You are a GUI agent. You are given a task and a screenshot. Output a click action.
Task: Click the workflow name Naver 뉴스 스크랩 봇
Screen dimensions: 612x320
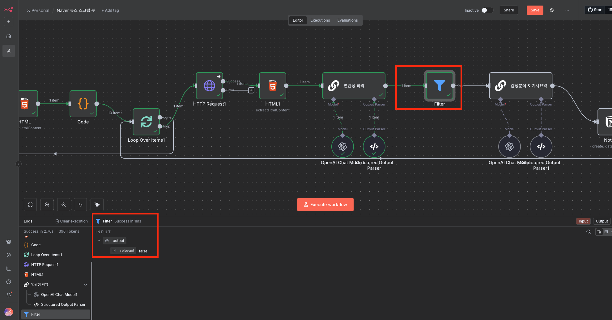[x=76, y=10]
